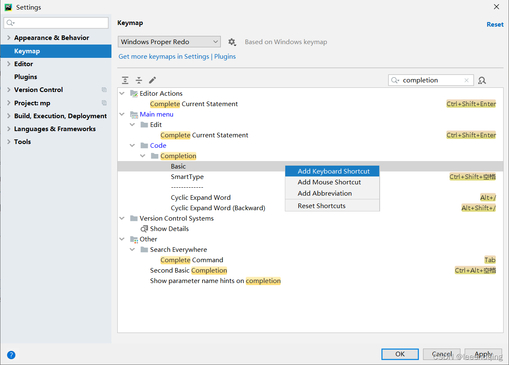Viewport: 509px width, 365px height.
Task: Click the Find Actions by Shortcut icon
Action: (x=482, y=80)
